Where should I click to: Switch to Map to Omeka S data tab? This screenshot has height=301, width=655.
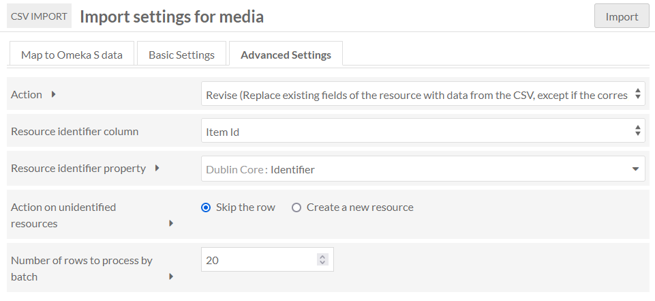[72, 55]
